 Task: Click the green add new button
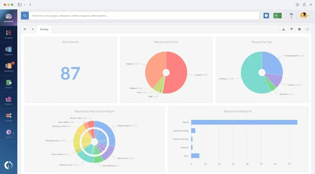pos(276,16)
